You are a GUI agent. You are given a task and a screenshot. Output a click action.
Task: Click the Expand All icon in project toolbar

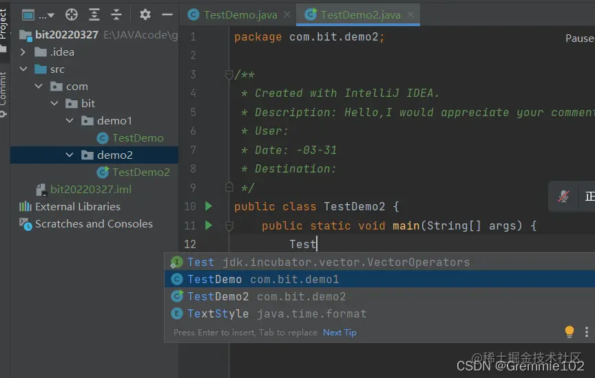coord(94,14)
